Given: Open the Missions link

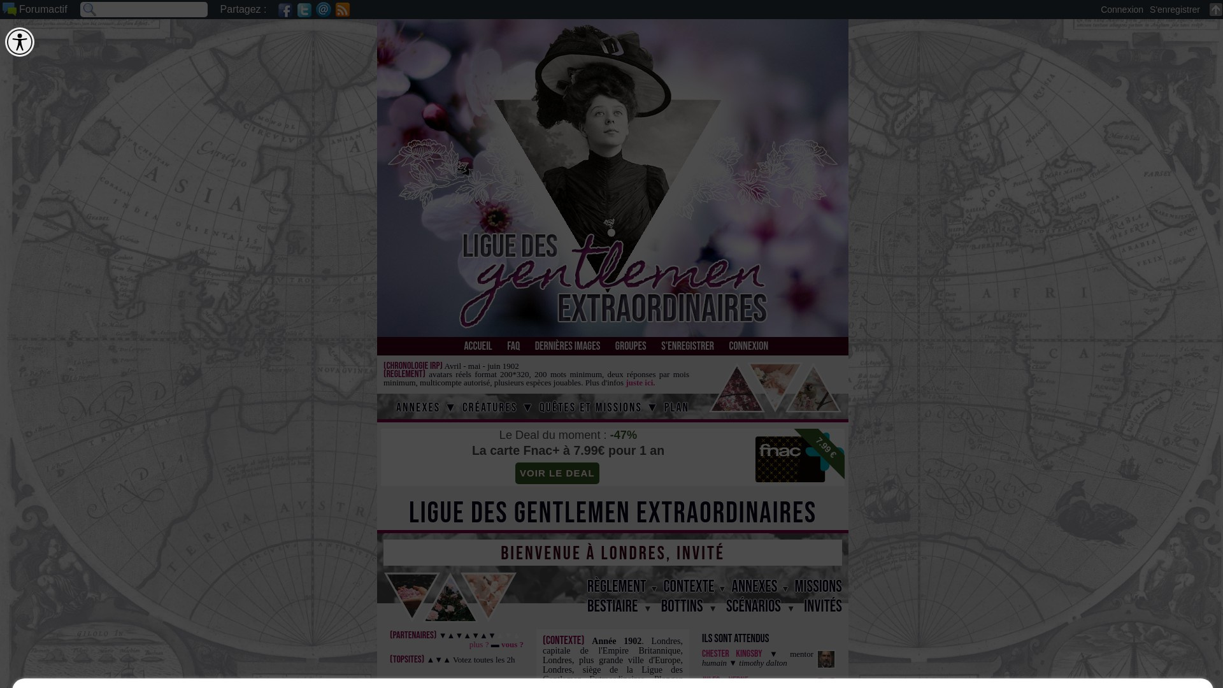Looking at the screenshot, I should 818,586.
